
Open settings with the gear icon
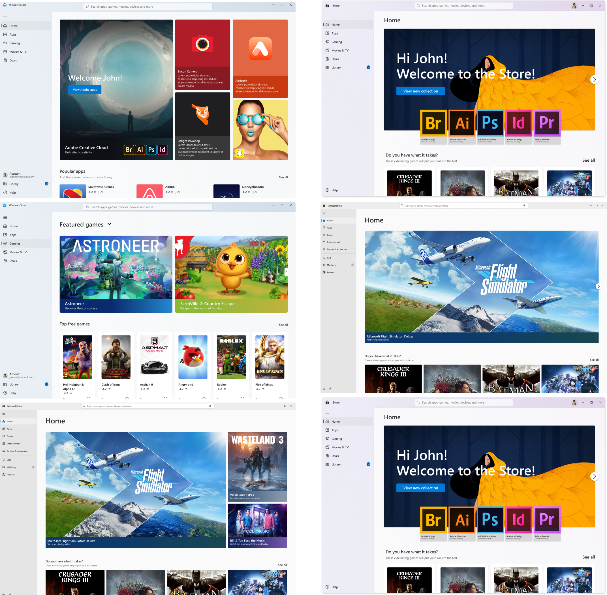[x=324, y=389]
